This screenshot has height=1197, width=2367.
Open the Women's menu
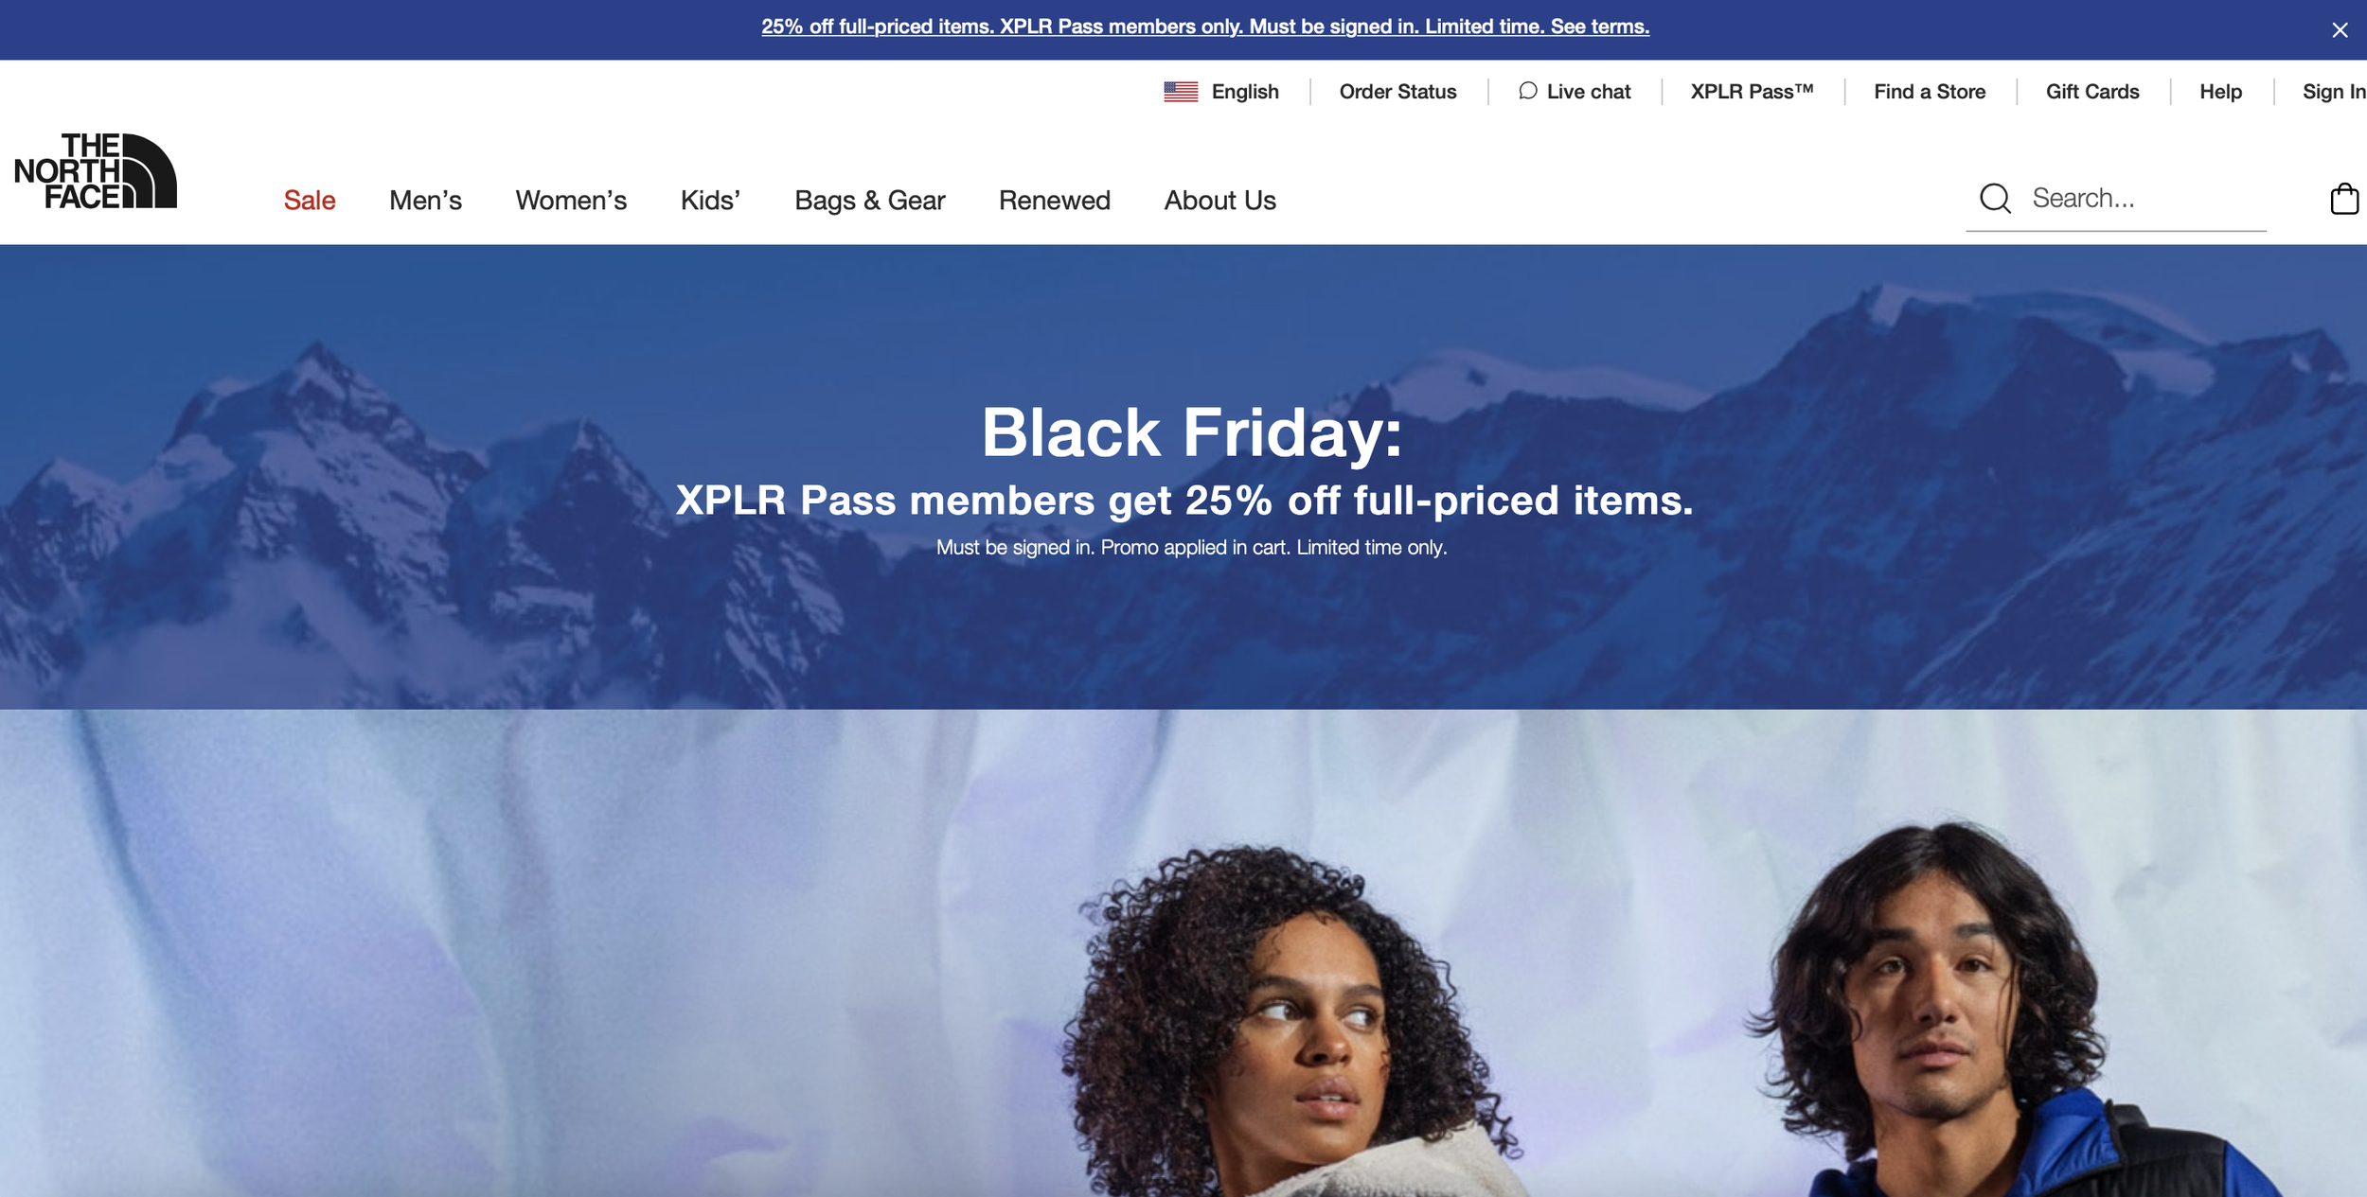(571, 201)
